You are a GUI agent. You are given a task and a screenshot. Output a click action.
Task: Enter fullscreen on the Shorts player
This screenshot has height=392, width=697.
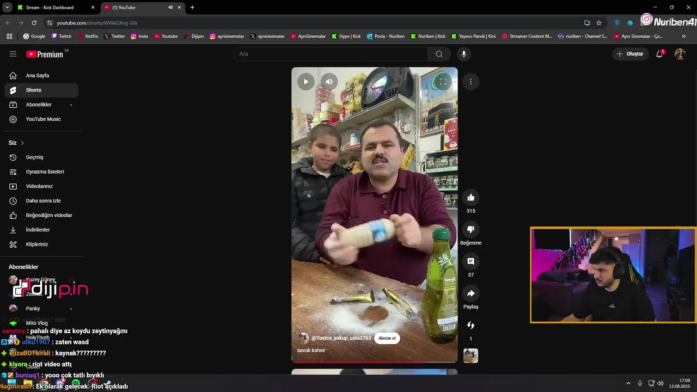(x=443, y=82)
